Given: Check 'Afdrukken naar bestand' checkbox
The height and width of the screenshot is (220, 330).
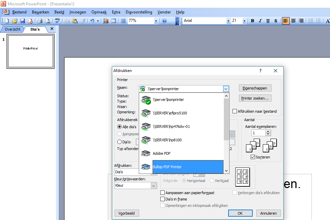Looking at the screenshot, I should click(235, 111).
